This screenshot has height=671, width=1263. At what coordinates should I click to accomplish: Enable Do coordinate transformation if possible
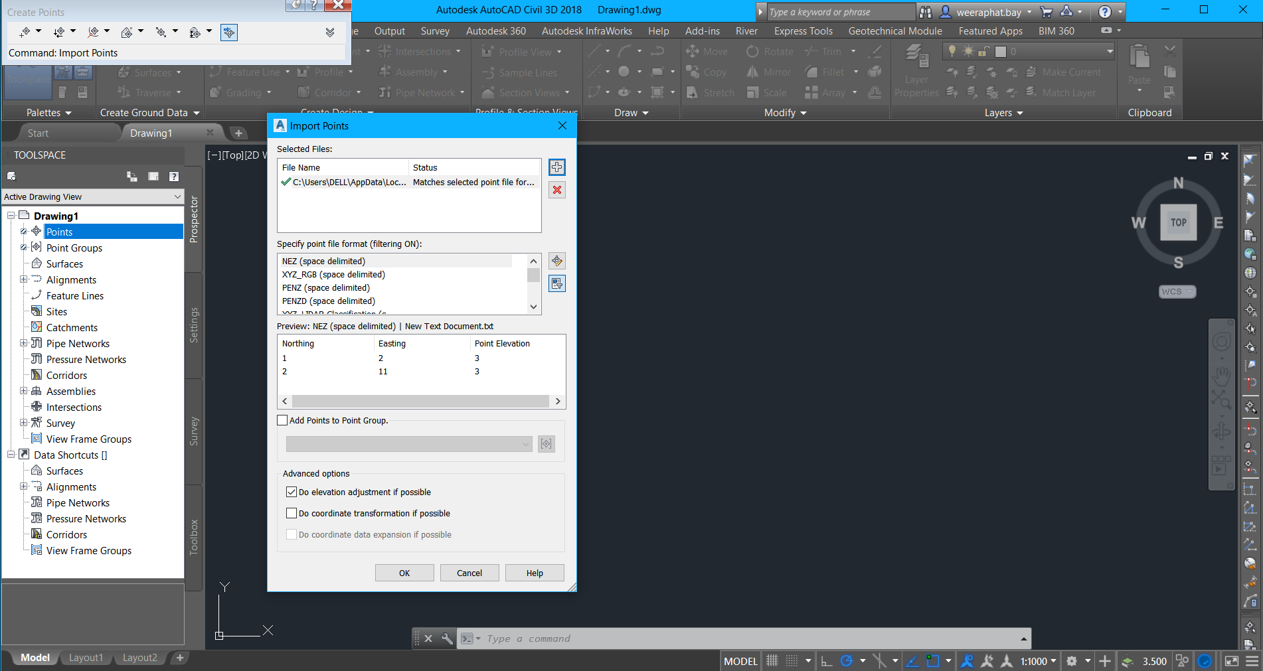(x=292, y=513)
